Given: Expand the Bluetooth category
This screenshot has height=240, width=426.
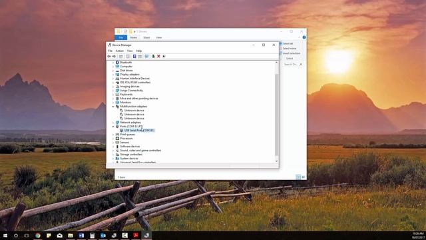Looking at the screenshot, I should click(113, 62).
